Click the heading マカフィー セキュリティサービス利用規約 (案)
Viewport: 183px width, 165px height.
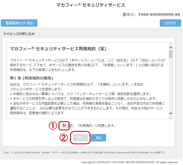click(x=58, y=49)
